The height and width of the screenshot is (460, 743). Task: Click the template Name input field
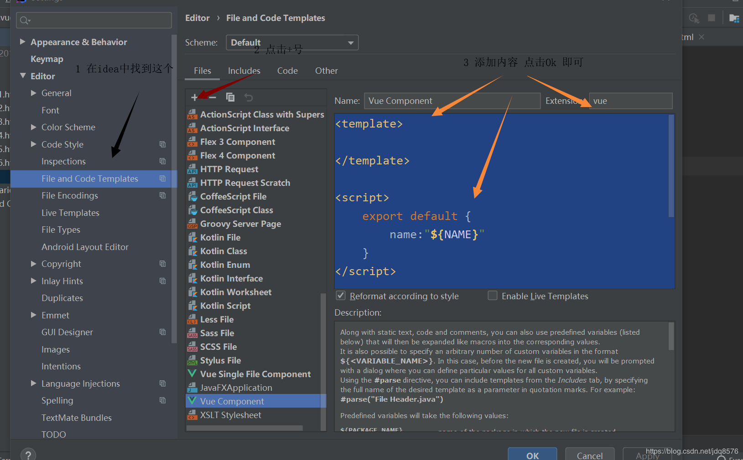(452, 101)
